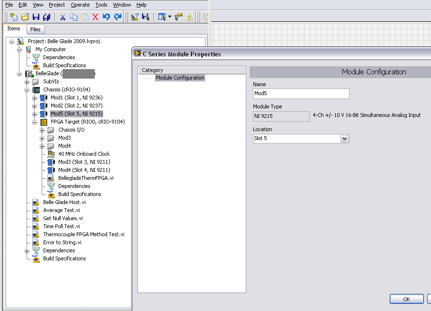Open the Filter Project View dropdown arrow
The width and height of the screenshot is (431, 311).
click(x=170, y=17)
